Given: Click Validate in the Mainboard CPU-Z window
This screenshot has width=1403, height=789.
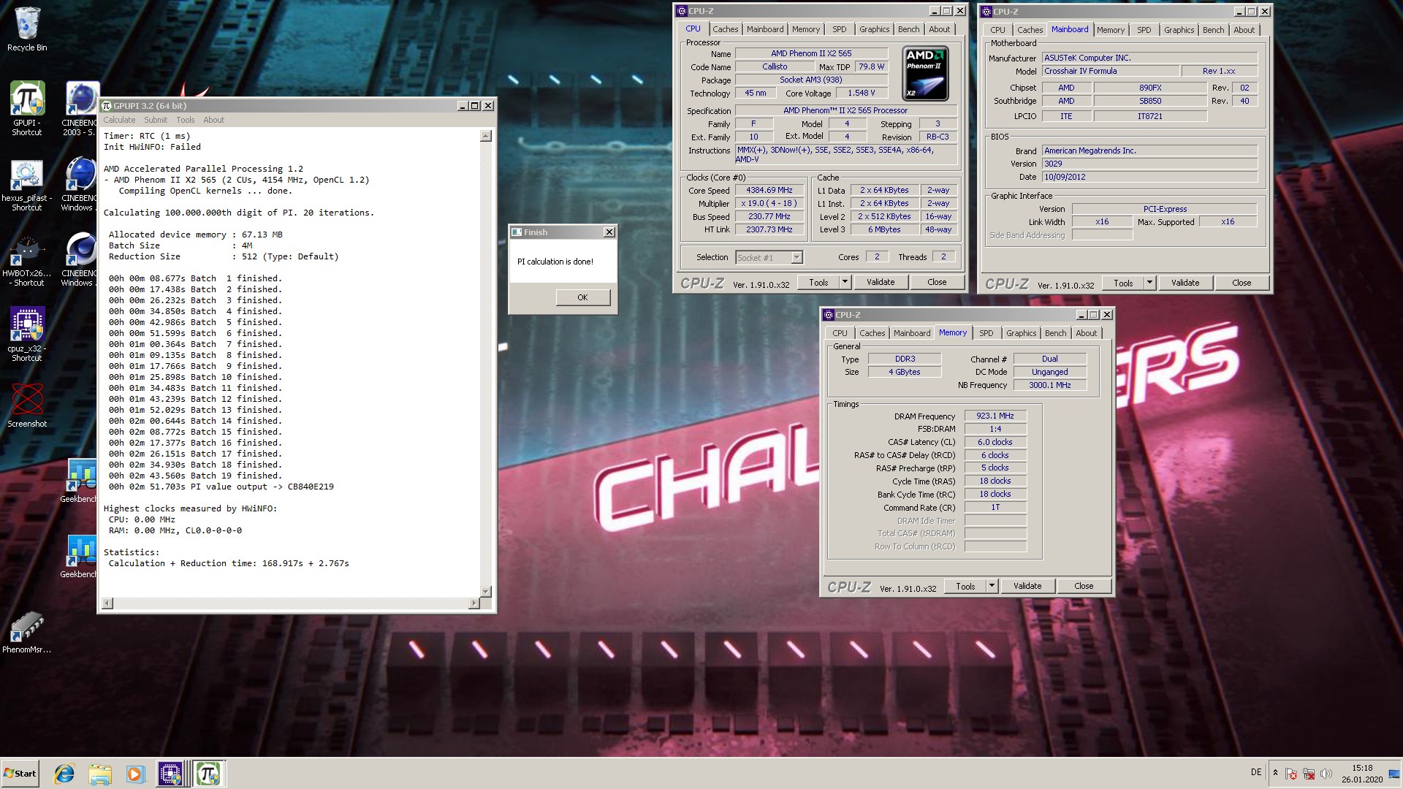Looking at the screenshot, I should [1185, 283].
